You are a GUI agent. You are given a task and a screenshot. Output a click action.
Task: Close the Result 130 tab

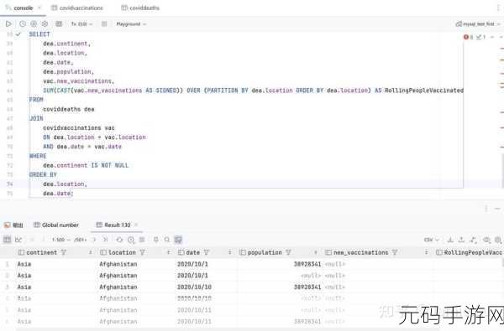tap(136, 225)
